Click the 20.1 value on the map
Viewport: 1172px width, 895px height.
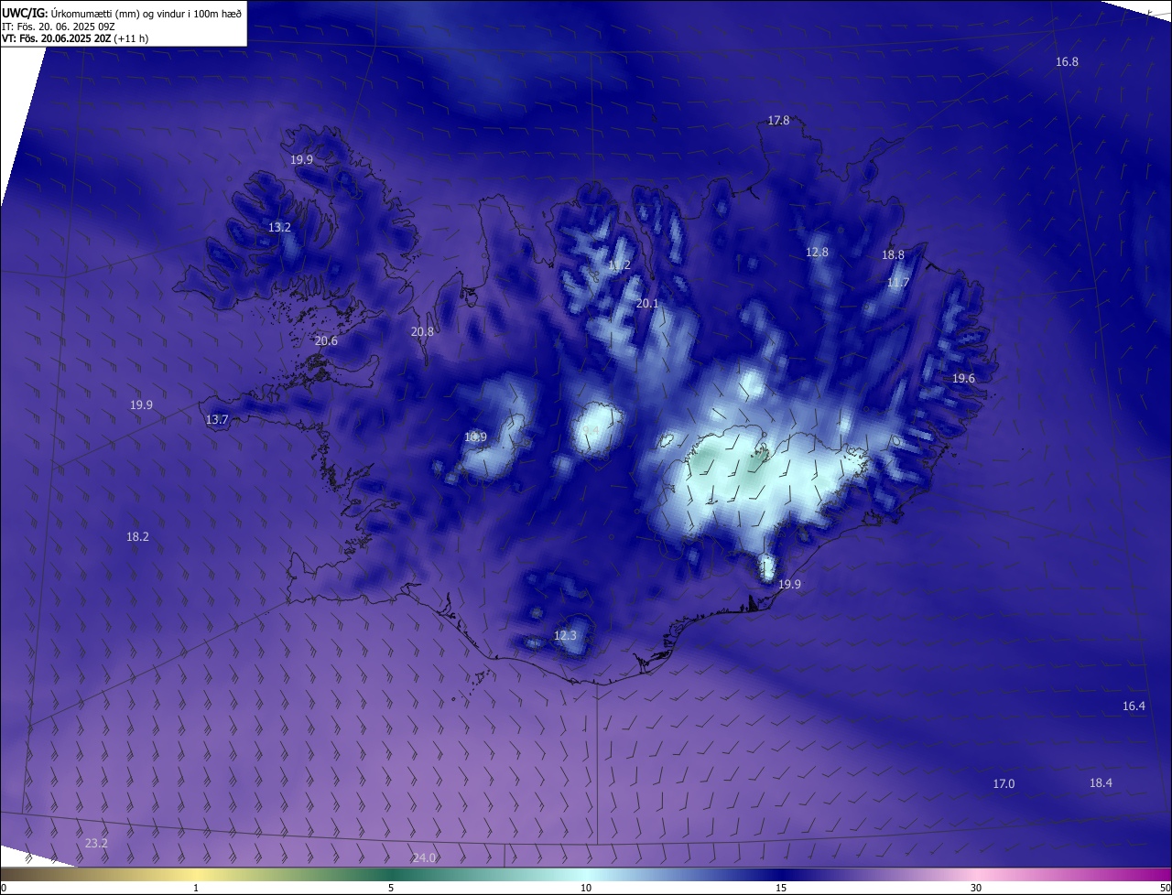click(x=647, y=303)
